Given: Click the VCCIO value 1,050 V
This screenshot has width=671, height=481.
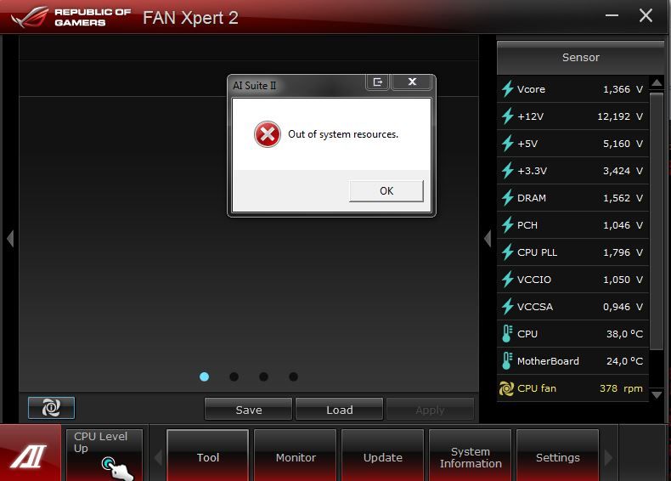Looking at the screenshot, I should (x=623, y=280).
